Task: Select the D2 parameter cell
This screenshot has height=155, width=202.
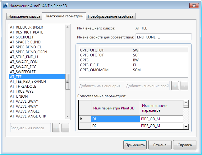Action: (116, 126)
